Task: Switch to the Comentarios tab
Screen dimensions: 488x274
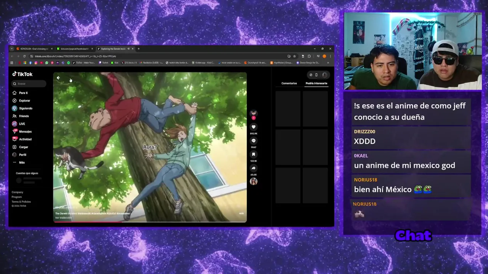Action: tap(289, 83)
